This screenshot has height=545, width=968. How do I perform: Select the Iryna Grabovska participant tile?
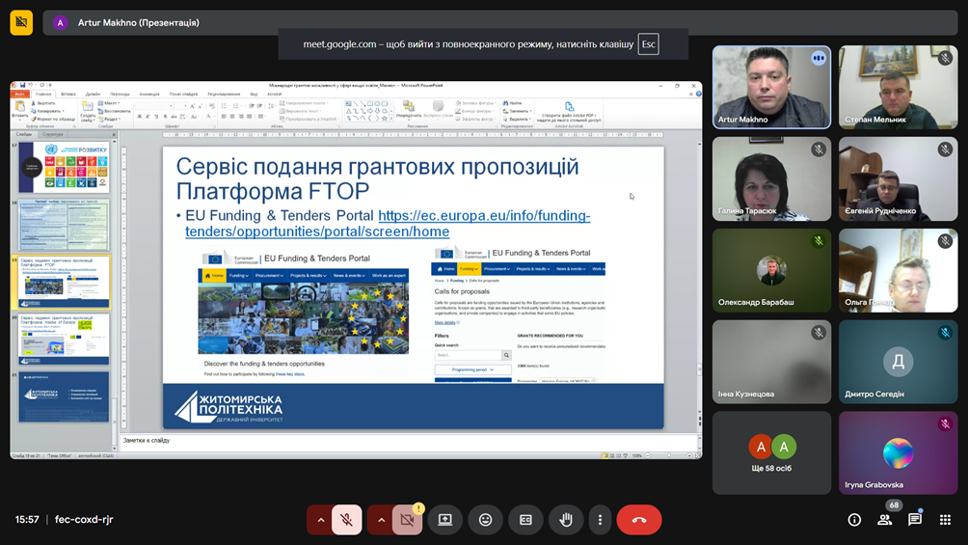click(x=898, y=452)
